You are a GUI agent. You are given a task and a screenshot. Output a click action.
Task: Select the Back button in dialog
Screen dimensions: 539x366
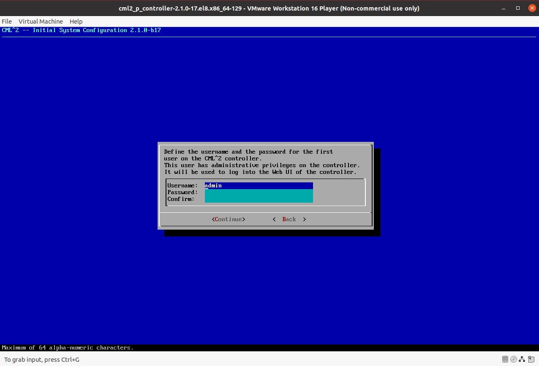pos(289,219)
